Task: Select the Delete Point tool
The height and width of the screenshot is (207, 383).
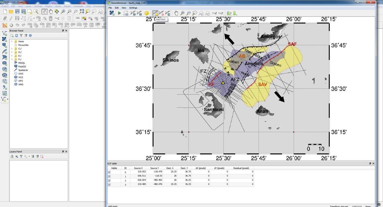Action: click(x=161, y=13)
